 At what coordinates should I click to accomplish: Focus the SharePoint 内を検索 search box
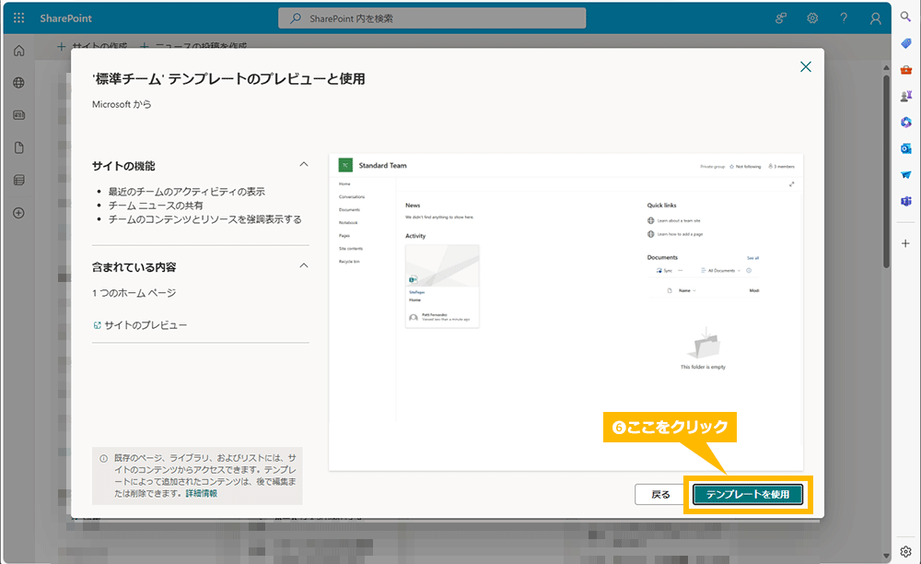(x=432, y=18)
